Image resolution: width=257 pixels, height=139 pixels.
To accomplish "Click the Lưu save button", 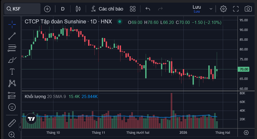I will click(x=196, y=9).
